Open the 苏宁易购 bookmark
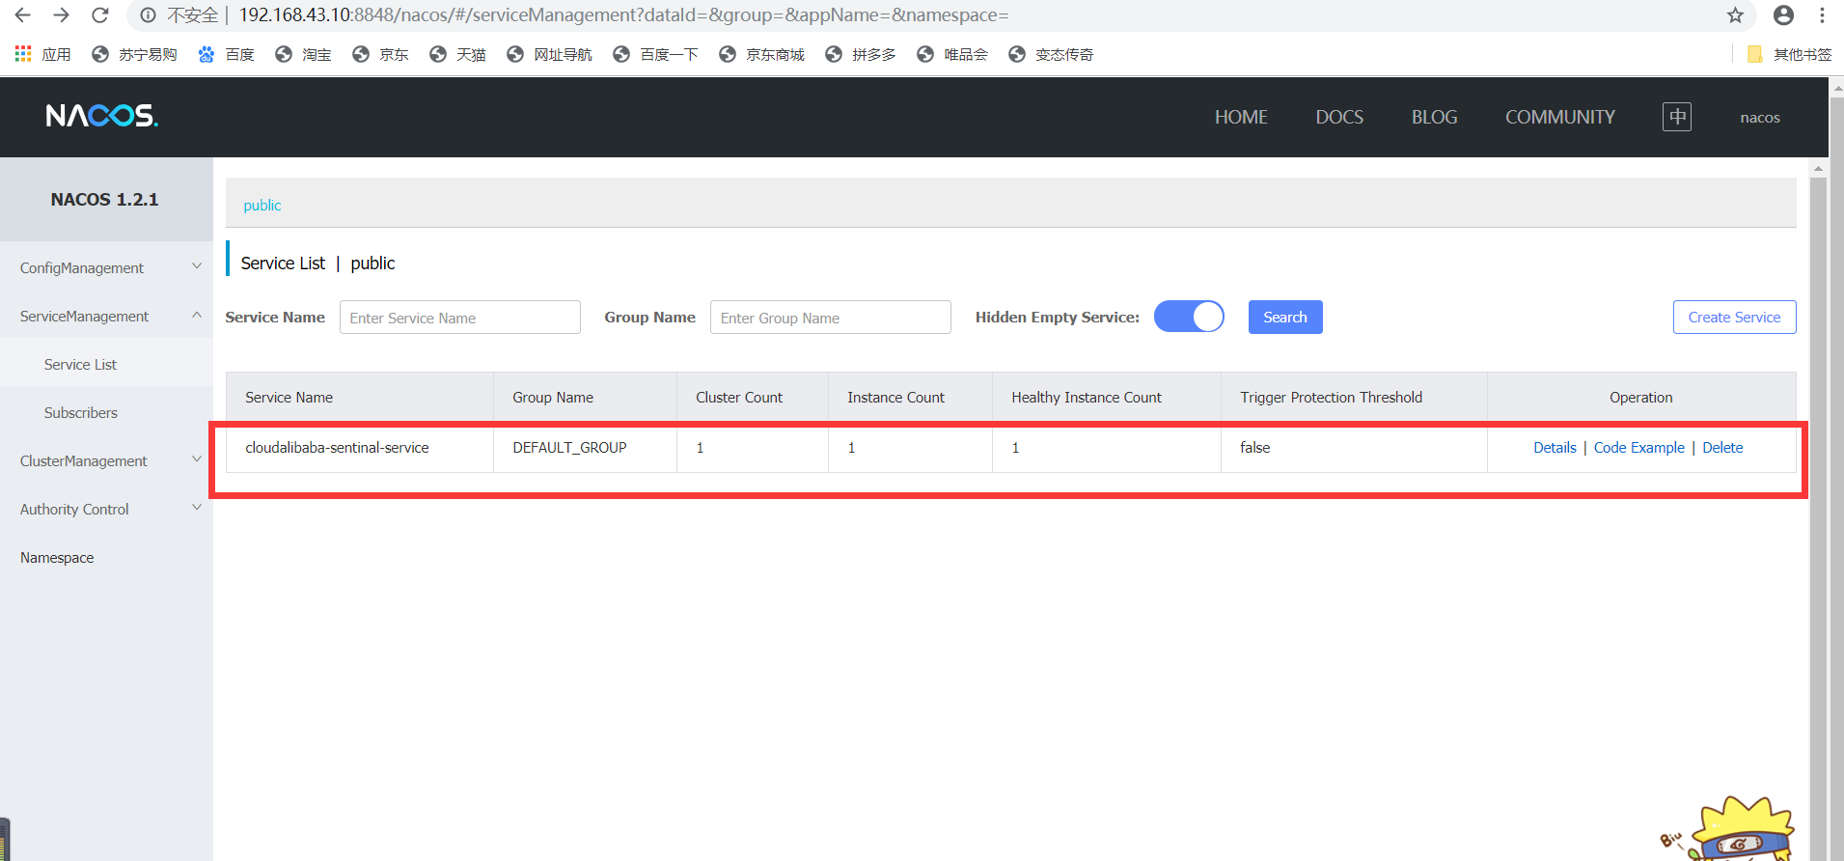The image size is (1844, 861). click(134, 54)
